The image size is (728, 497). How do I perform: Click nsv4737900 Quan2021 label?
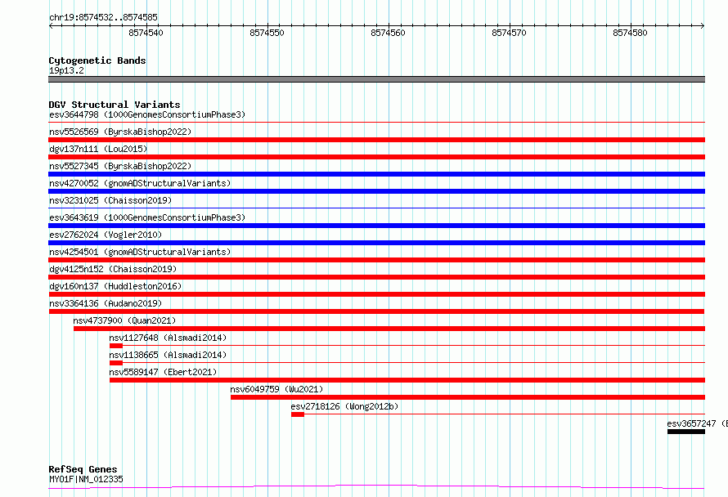(x=124, y=320)
